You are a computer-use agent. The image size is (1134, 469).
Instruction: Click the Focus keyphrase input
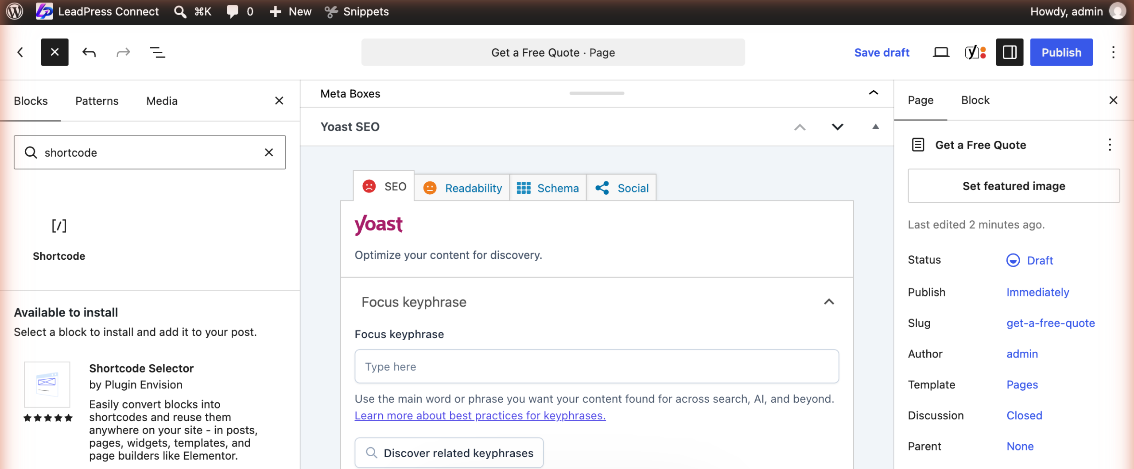(597, 366)
